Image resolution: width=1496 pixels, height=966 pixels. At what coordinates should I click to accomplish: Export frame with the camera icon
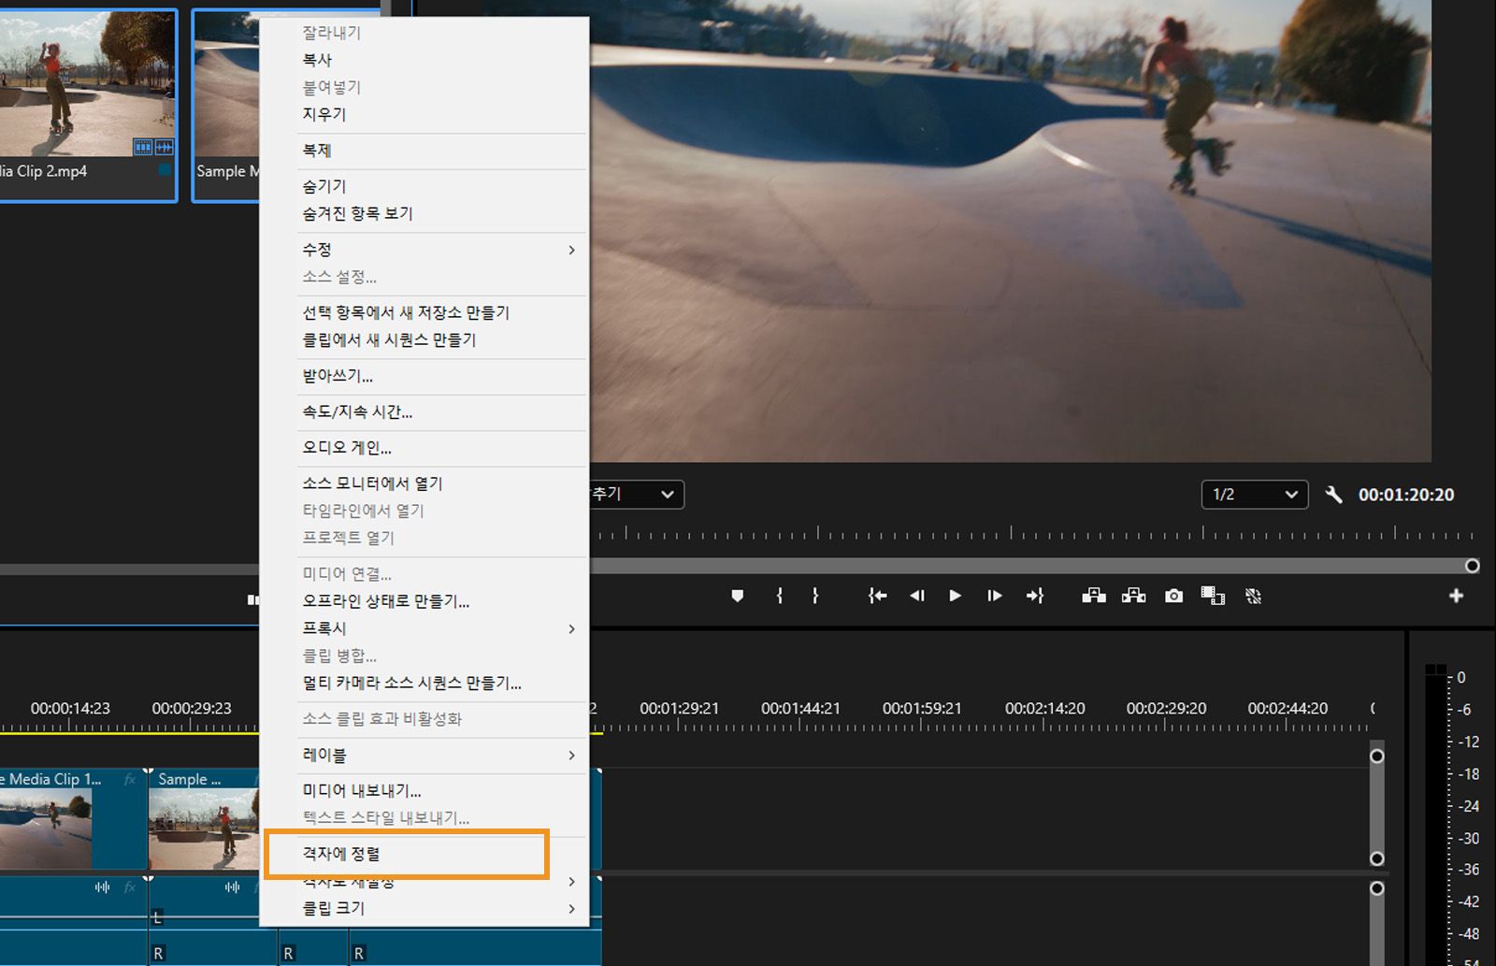coord(1173,596)
